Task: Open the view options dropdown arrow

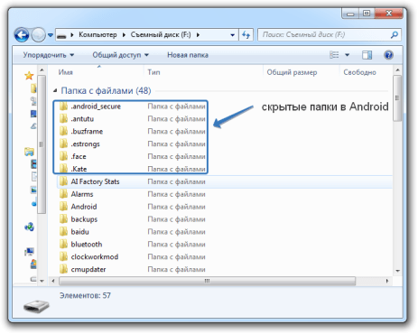Action: pos(347,55)
